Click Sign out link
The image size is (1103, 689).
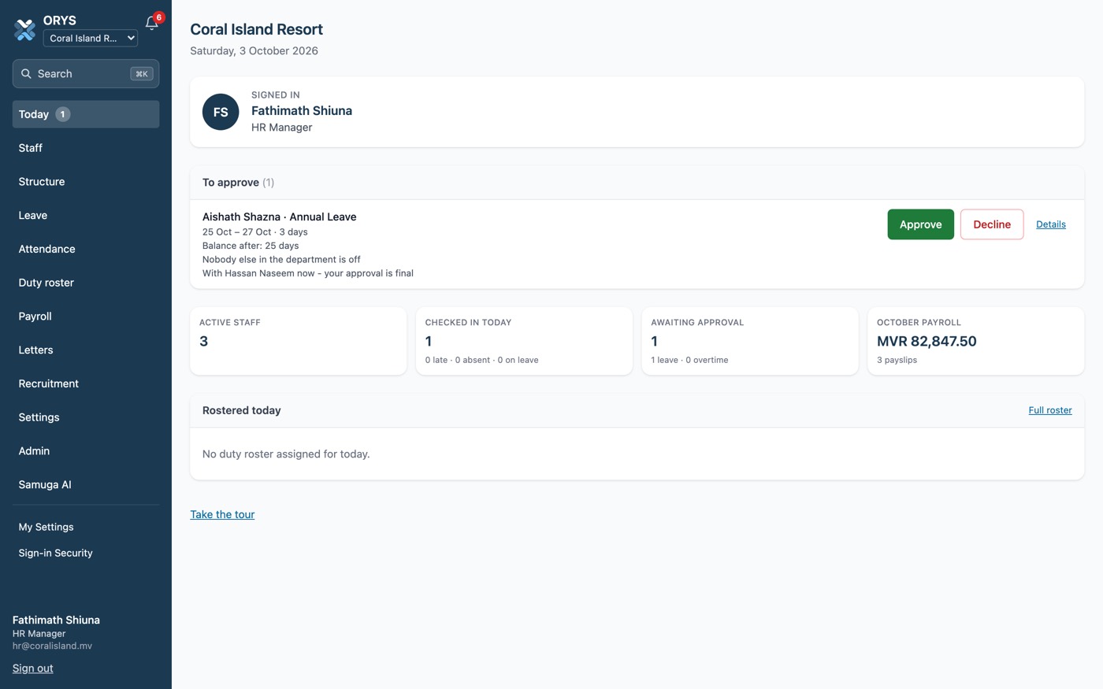33,669
